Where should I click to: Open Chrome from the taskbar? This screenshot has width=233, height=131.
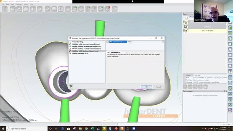[x=86, y=128]
